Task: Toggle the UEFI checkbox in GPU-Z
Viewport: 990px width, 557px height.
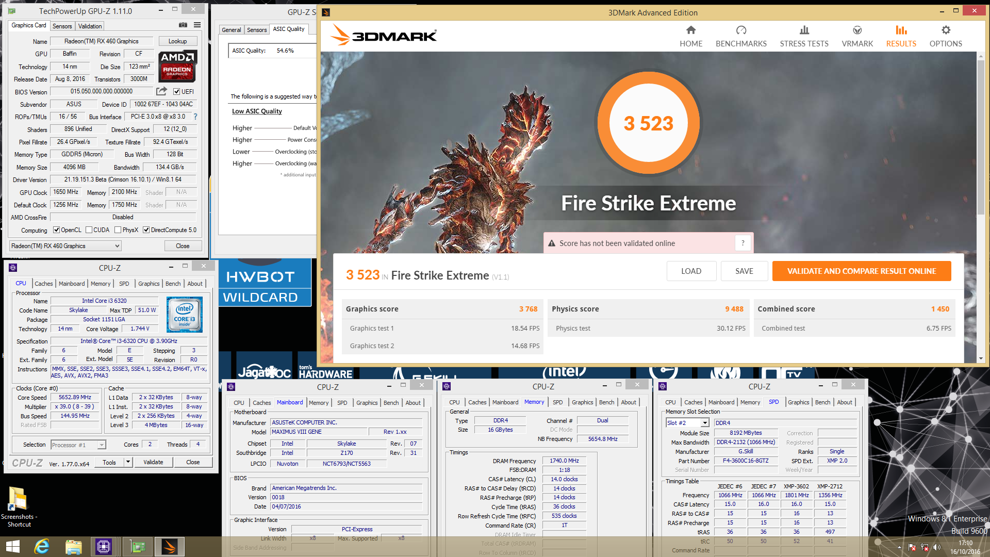Action: point(176,92)
